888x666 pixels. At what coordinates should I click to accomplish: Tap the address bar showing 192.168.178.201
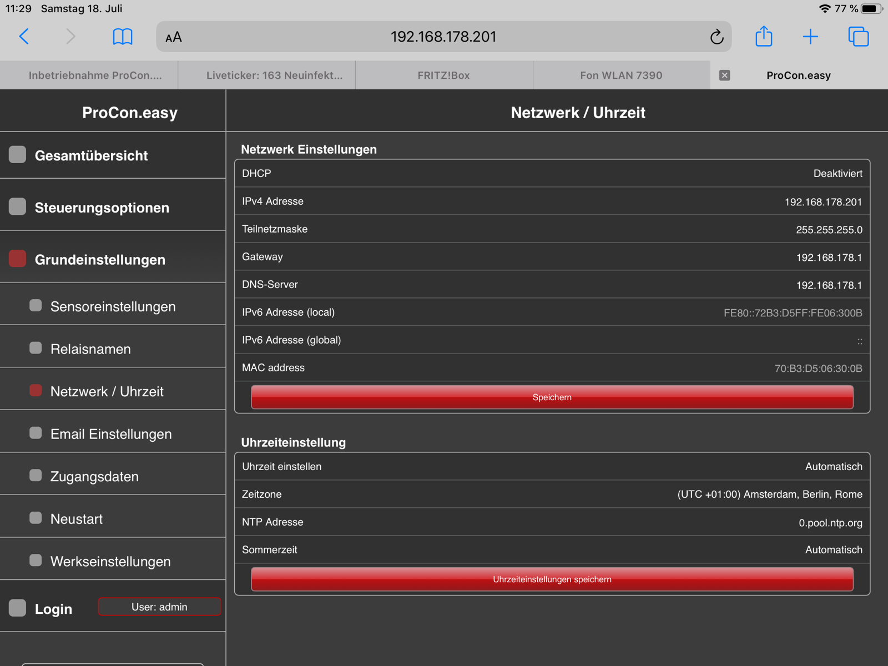[x=443, y=37]
